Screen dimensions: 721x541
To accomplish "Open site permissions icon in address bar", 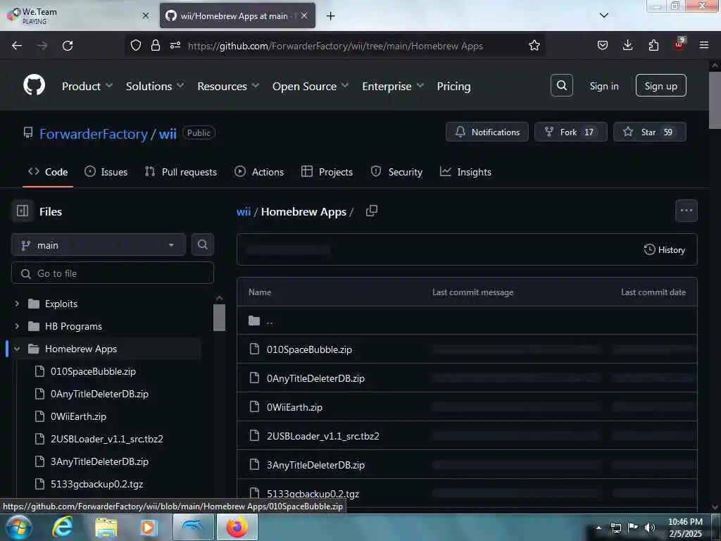I will (175, 46).
